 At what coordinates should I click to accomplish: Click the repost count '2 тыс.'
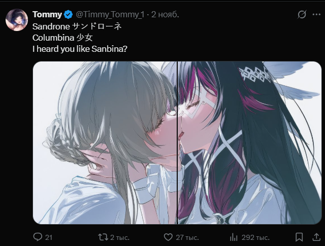(119, 237)
